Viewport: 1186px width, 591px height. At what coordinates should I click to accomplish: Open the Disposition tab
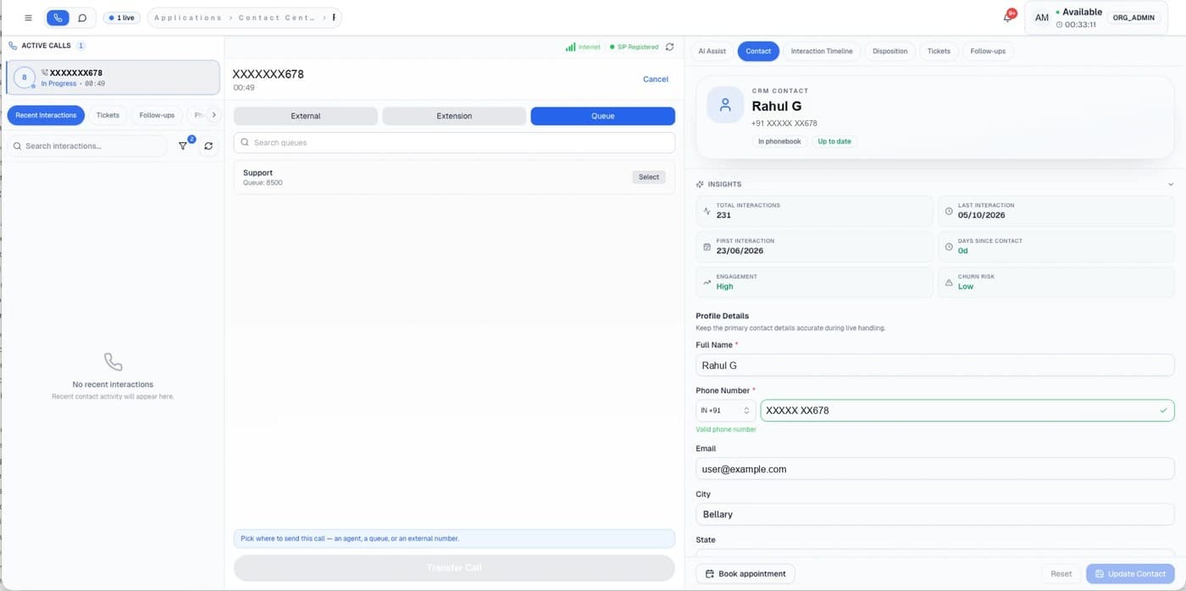(890, 52)
